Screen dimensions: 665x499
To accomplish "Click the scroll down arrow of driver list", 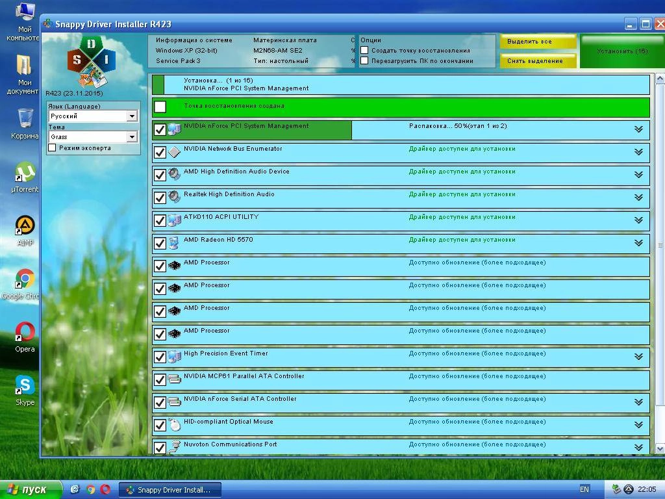I will coord(660,448).
